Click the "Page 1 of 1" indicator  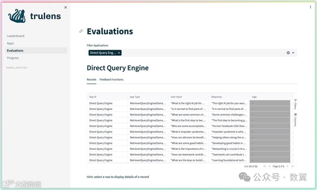[x=278, y=166]
